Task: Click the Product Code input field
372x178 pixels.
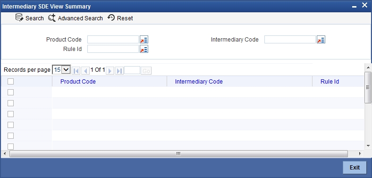Action: click(x=113, y=39)
